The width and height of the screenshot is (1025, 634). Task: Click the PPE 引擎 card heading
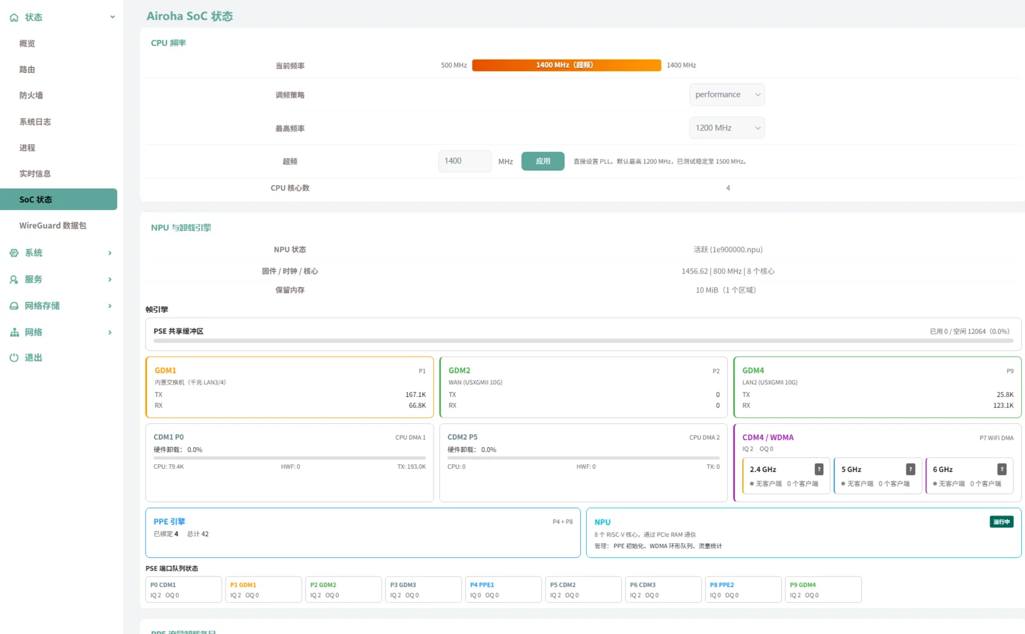[x=169, y=522]
